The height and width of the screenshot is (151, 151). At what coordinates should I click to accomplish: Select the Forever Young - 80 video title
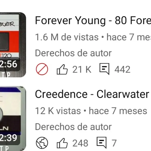click(x=93, y=20)
